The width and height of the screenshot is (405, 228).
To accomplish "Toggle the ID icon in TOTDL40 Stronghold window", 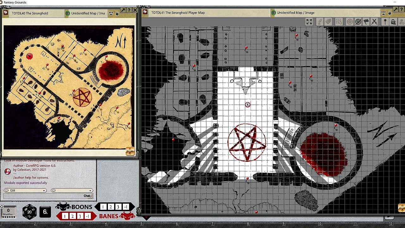I will pyautogui.click(x=67, y=13).
